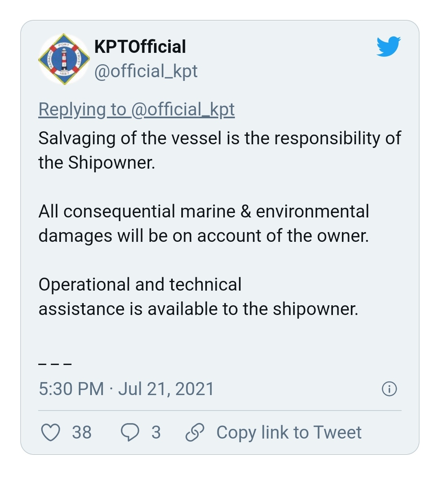The height and width of the screenshot is (478, 439).
Task: Click the word 'Shipowner.' in the tweet
Action: pos(111,163)
